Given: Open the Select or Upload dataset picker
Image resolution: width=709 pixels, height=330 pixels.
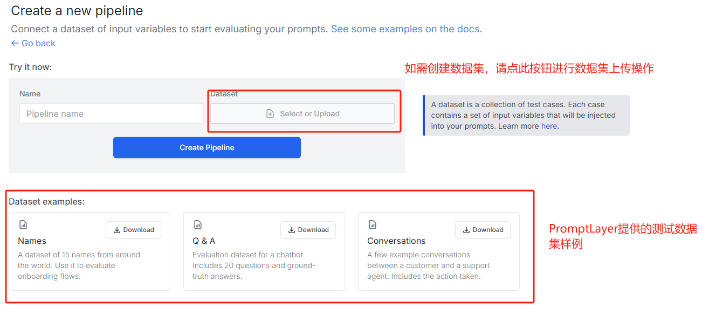Looking at the screenshot, I should [302, 114].
